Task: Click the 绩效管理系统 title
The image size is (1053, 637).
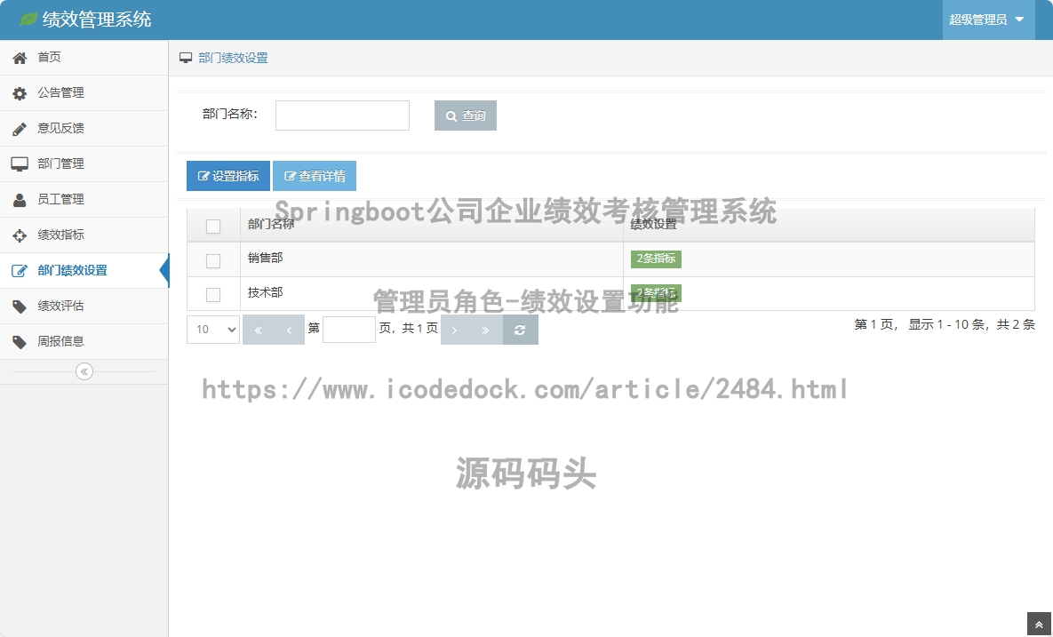Action: tap(97, 20)
